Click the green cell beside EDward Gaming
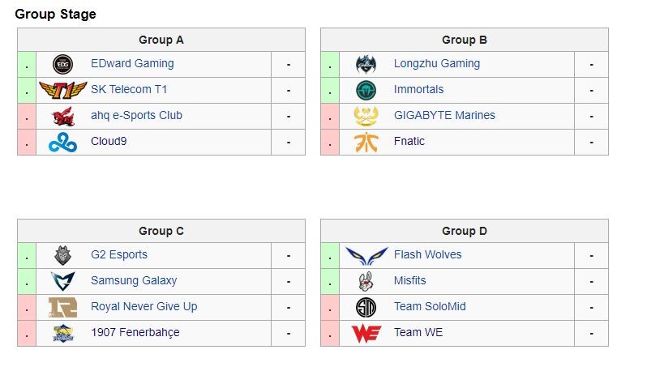This screenshot has height=388, width=647. pyautogui.click(x=27, y=64)
